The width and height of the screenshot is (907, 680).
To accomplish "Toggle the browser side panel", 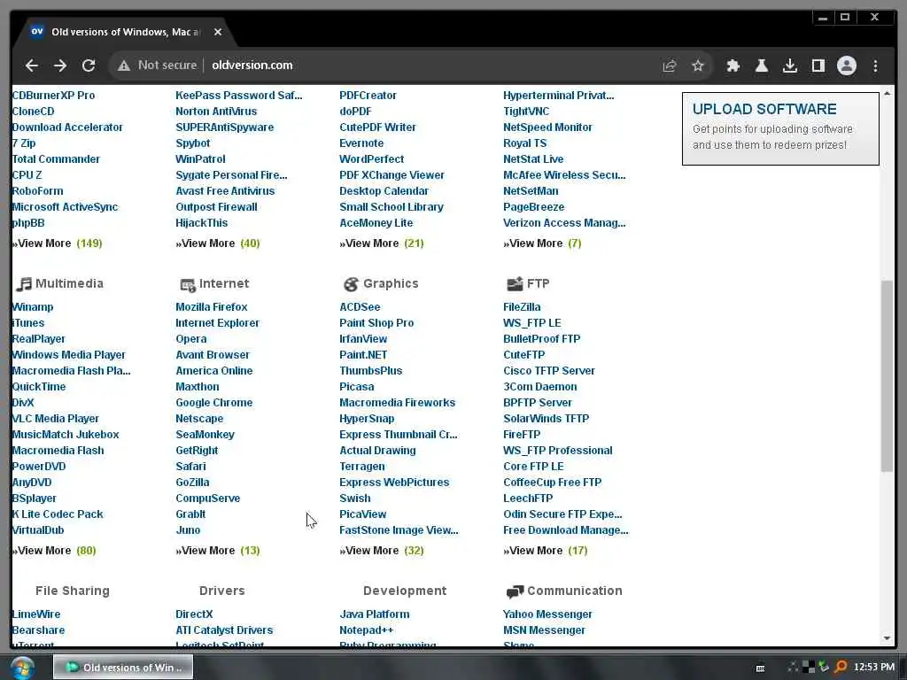I will coord(818,66).
